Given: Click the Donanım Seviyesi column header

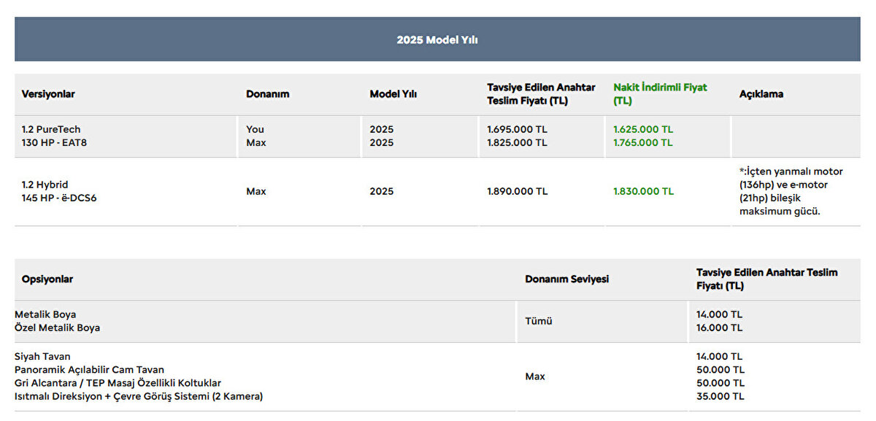Looking at the screenshot, I should point(566,279).
